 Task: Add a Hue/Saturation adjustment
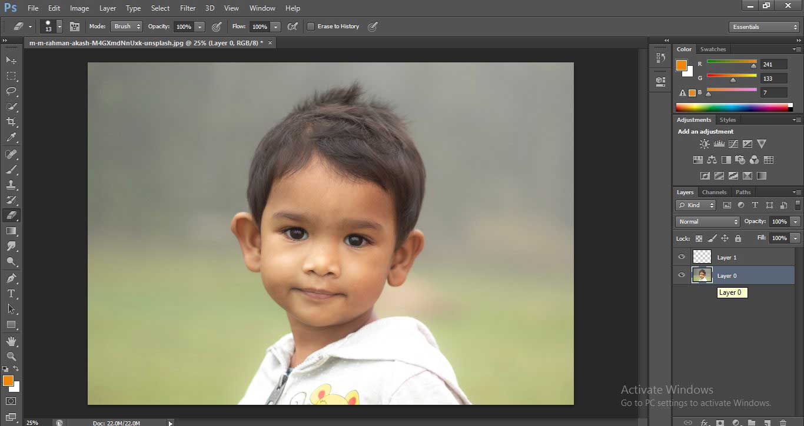click(697, 159)
